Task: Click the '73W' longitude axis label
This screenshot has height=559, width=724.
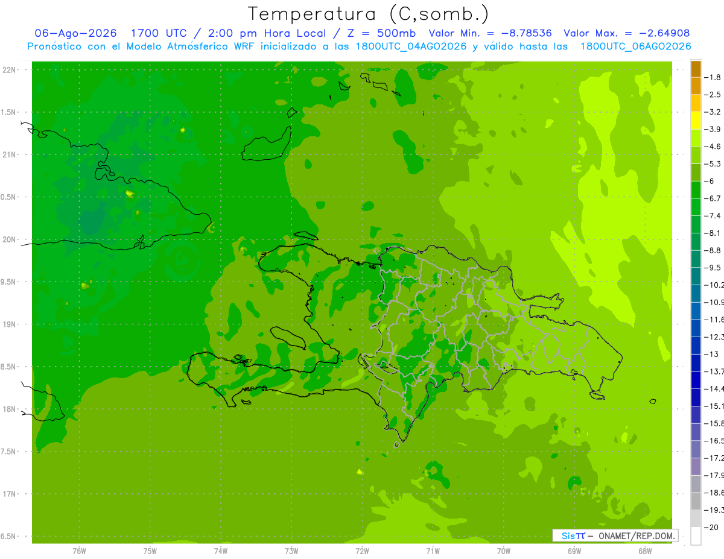Action: (291, 551)
